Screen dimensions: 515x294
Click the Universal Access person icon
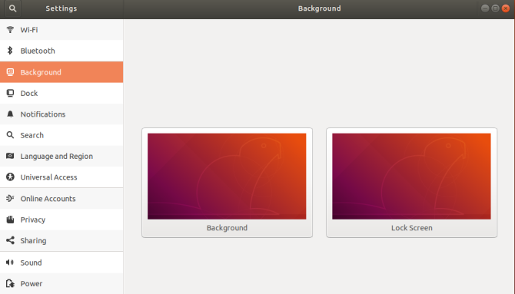[x=10, y=177]
